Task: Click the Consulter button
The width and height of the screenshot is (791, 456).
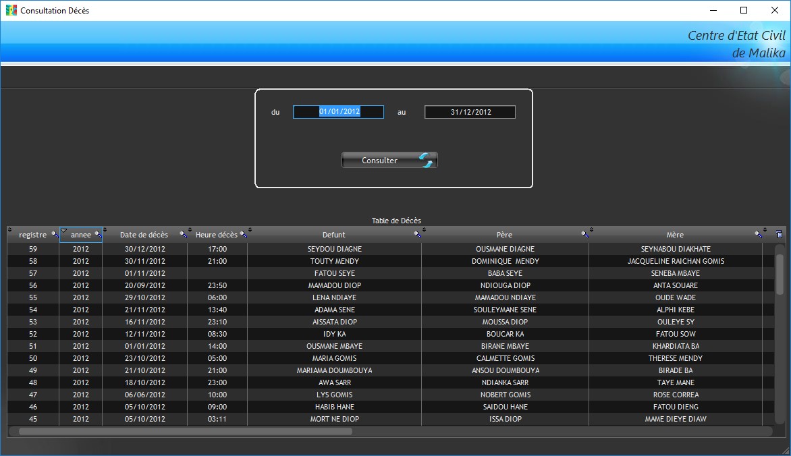Action: pos(389,161)
